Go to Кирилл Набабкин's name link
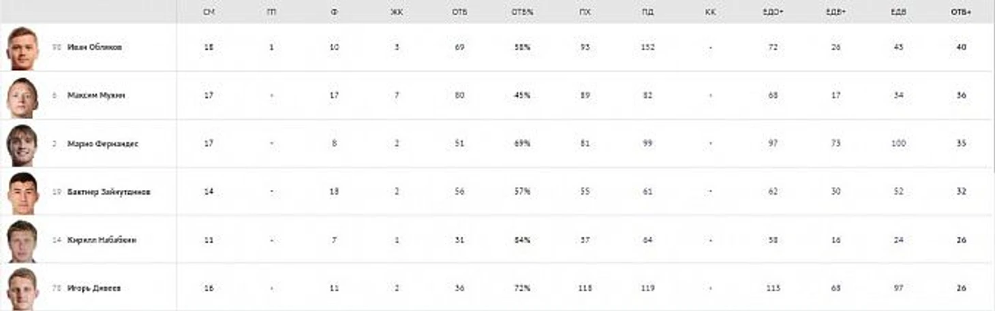 click(102, 241)
